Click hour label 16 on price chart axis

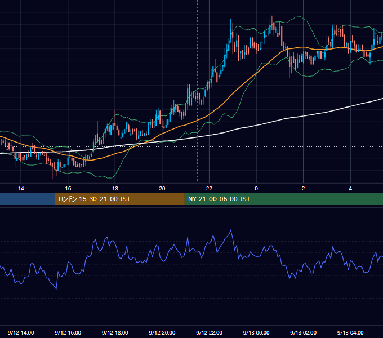click(x=68, y=189)
